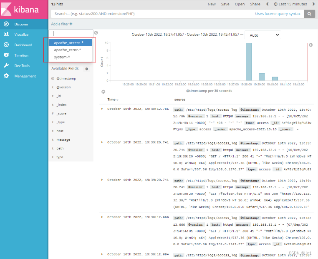Step time range backward with left chevron
Viewport: 318px width, 259px height.
tap(268, 4)
